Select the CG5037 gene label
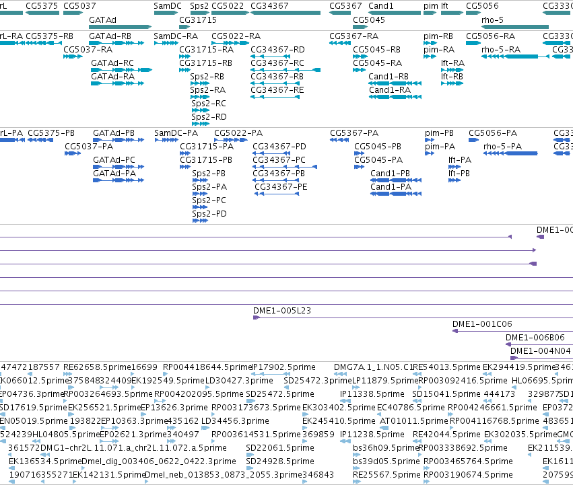The width and height of the screenshot is (573, 485). 79,6
